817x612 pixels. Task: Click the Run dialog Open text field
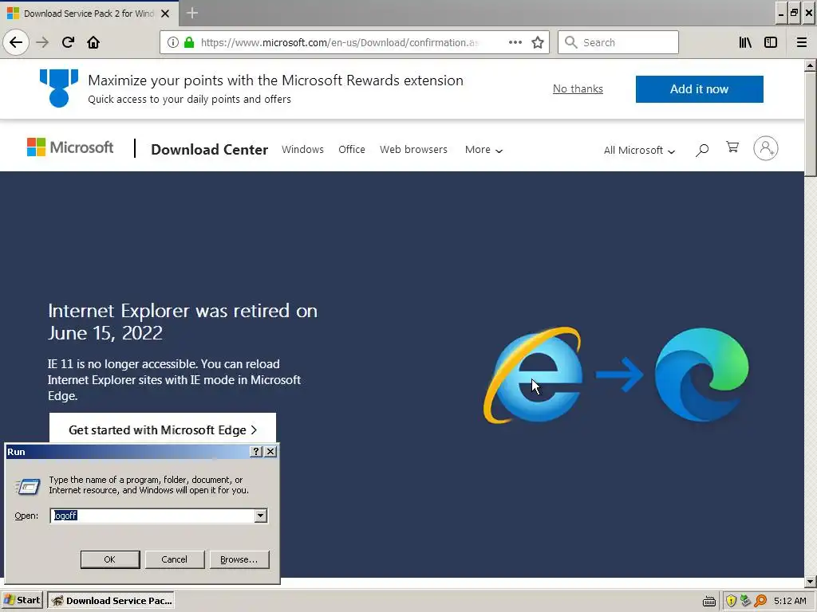coord(153,516)
